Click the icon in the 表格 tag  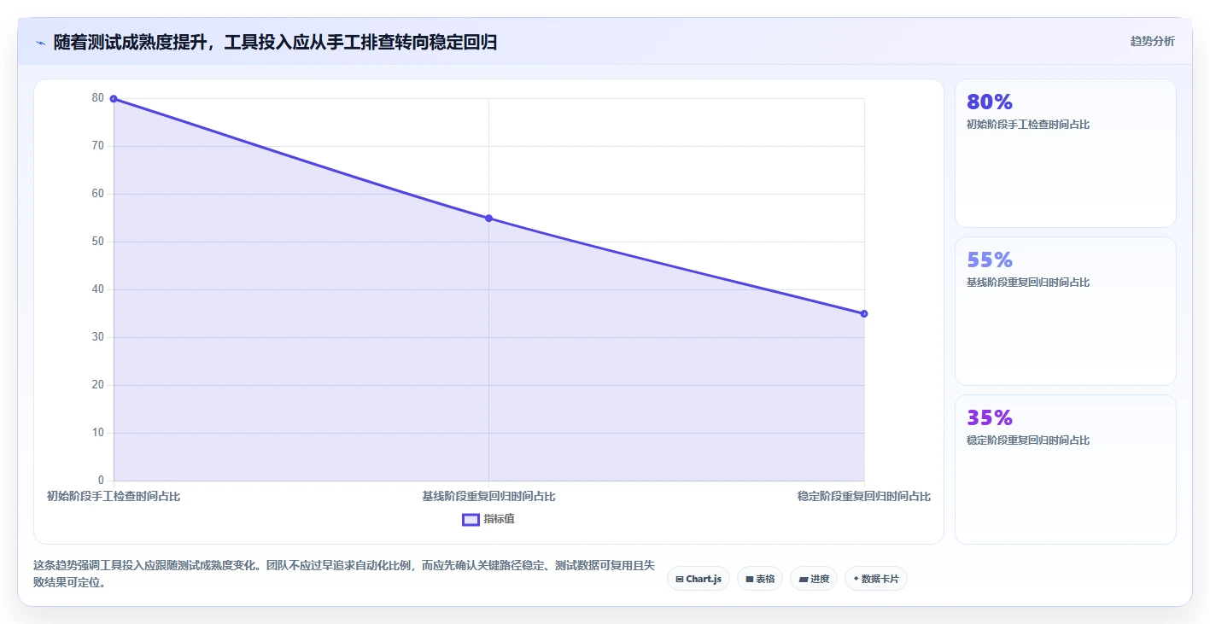click(749, 579)
